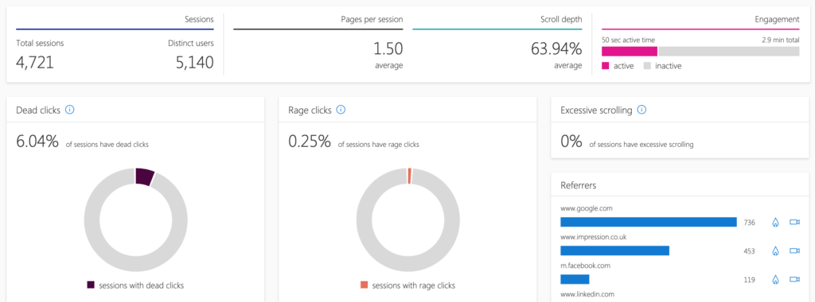Click the www.linkedin.com referrer label
This screenshot has height=302, width=815.
pos(588,294)
